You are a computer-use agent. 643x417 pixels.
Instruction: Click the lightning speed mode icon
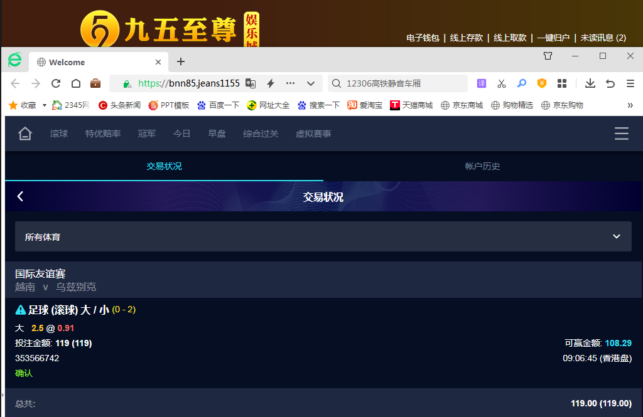(x=271, y=83)
